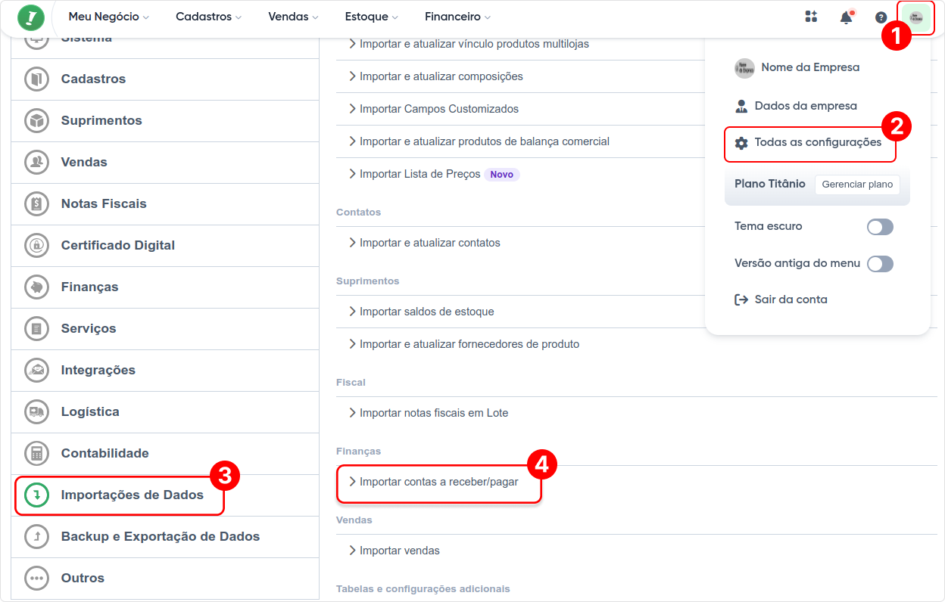Click the Novo badge on Lista de Preços

(501, 174)
